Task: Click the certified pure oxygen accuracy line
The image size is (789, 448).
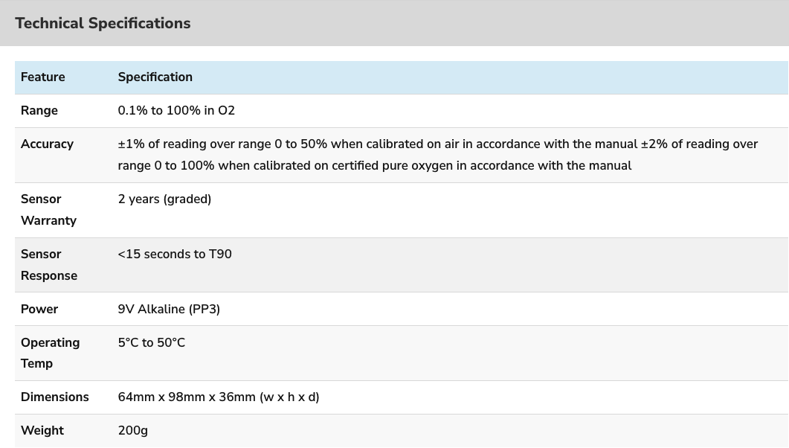Action: [x=374, y=166]
